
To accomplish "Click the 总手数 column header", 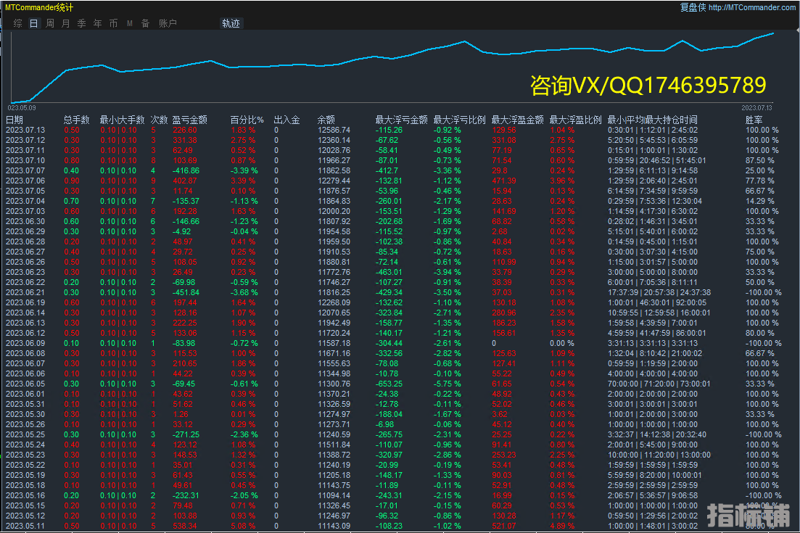I will coord(76,120).
